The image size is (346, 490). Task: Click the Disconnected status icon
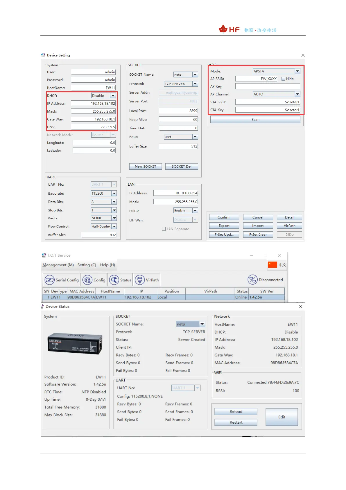tap(252, 280)
